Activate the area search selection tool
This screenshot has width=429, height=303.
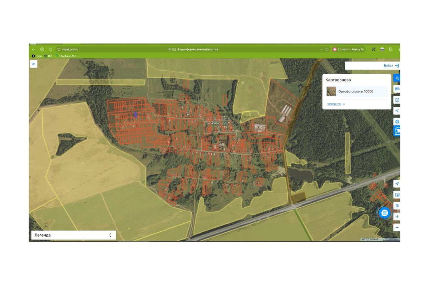[x=397, y=100]
